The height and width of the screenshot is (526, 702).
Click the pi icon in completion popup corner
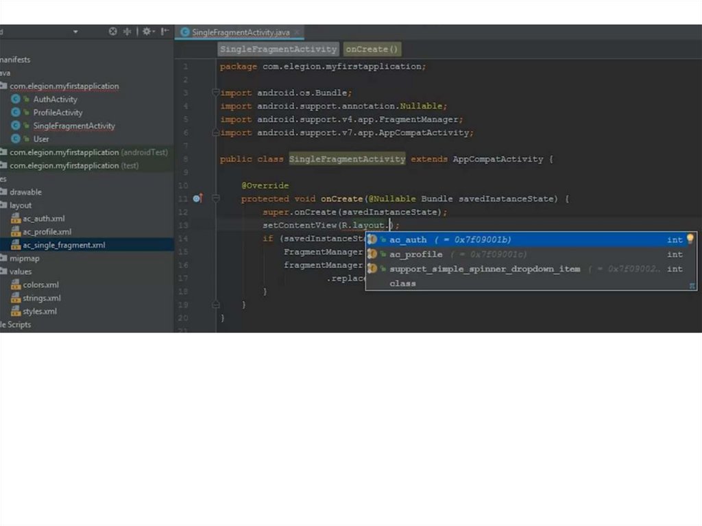point(692,285)
